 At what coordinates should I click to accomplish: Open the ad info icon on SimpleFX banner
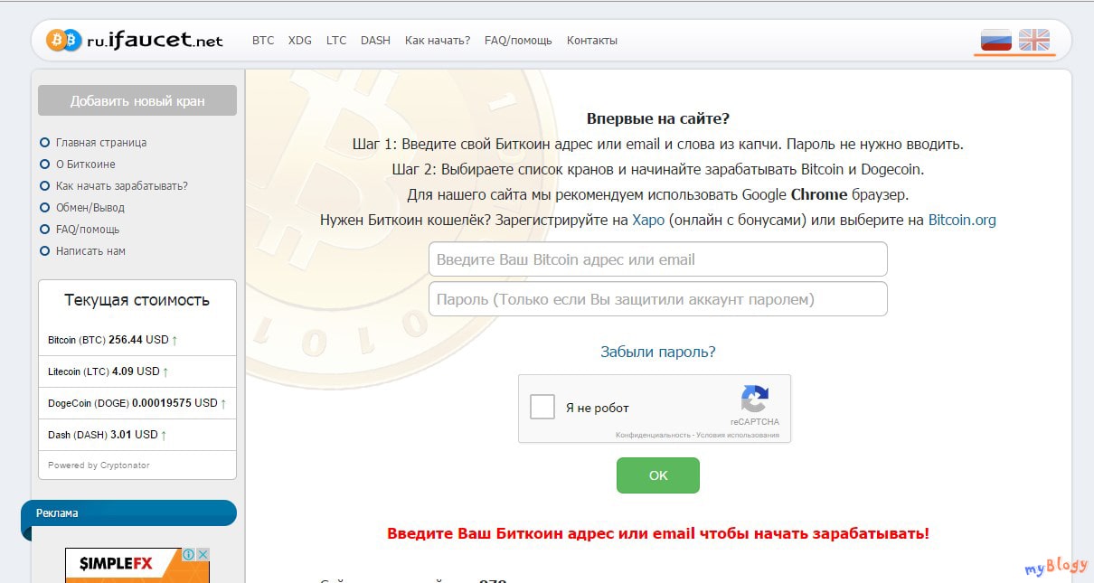point(189,555)
